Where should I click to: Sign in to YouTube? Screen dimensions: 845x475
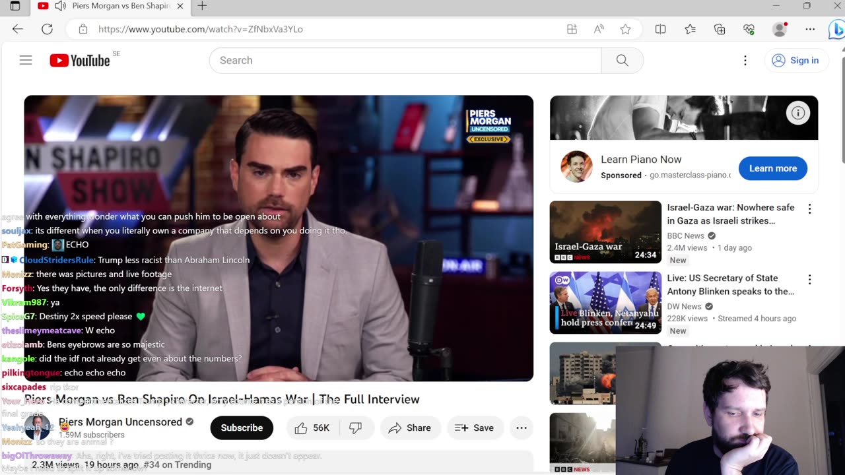[x=795, y=60]
